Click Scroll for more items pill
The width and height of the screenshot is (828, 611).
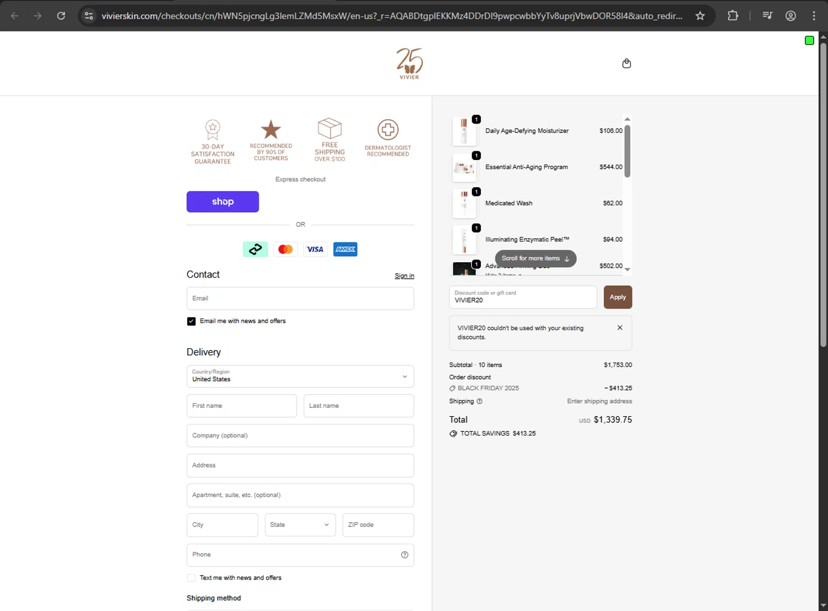pos(535,258)
